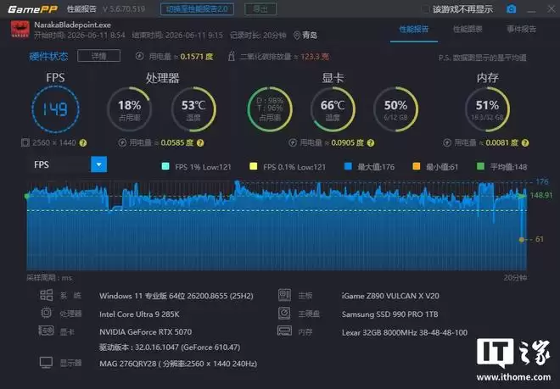560x389 pixels.
Task: Click the cyan FPS 1% Low swatch
Action: tap(165, 166)
